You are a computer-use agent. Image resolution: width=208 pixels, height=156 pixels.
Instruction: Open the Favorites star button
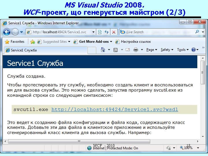(15, 42)
